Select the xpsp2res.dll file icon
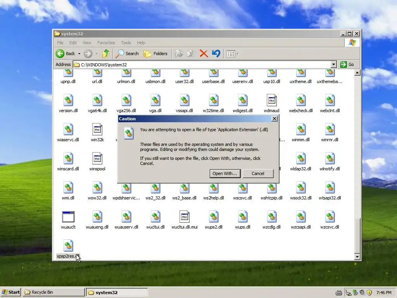The width and height of the screenshot is (397, 298). (x=68, y=246)
